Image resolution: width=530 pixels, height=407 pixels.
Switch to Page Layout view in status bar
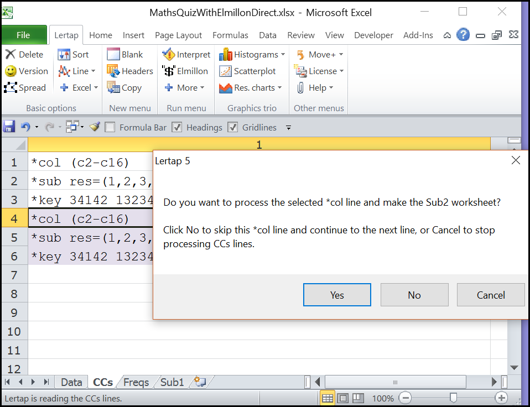343,398
